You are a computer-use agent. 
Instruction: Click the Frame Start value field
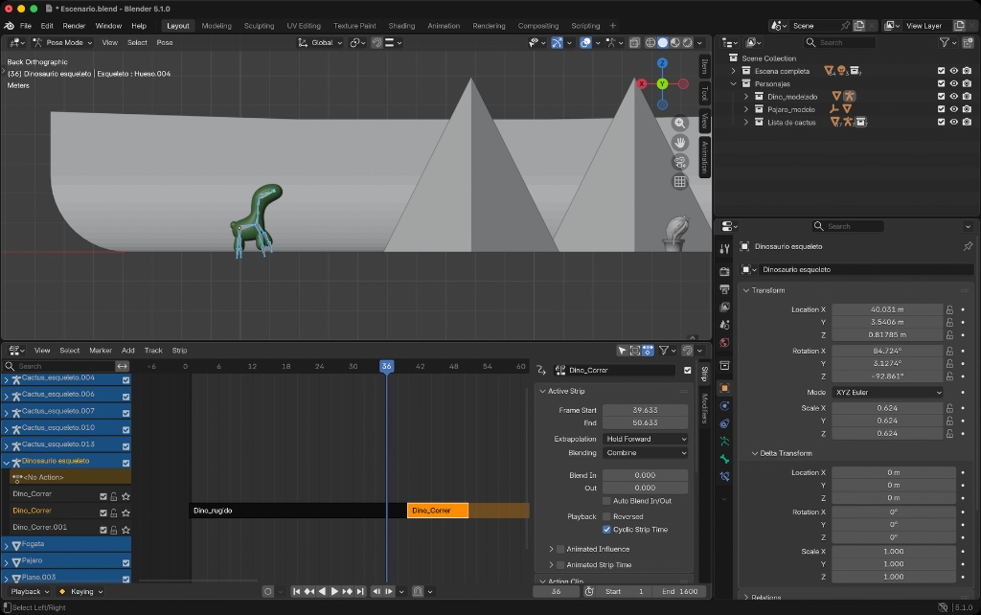tap(645, 410)
